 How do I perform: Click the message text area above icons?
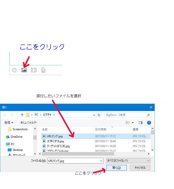tap(36, 58)
